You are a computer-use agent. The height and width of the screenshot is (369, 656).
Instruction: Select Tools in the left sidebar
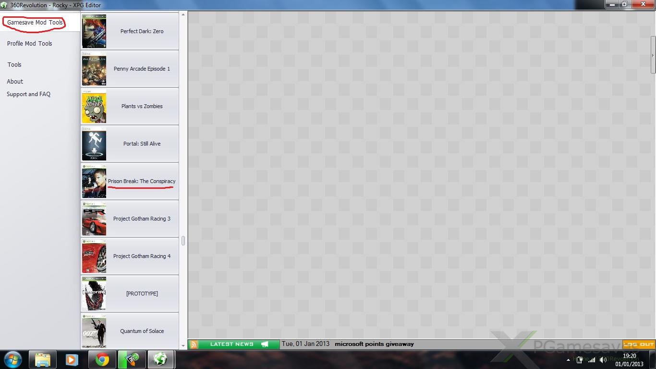pos(14,65)
